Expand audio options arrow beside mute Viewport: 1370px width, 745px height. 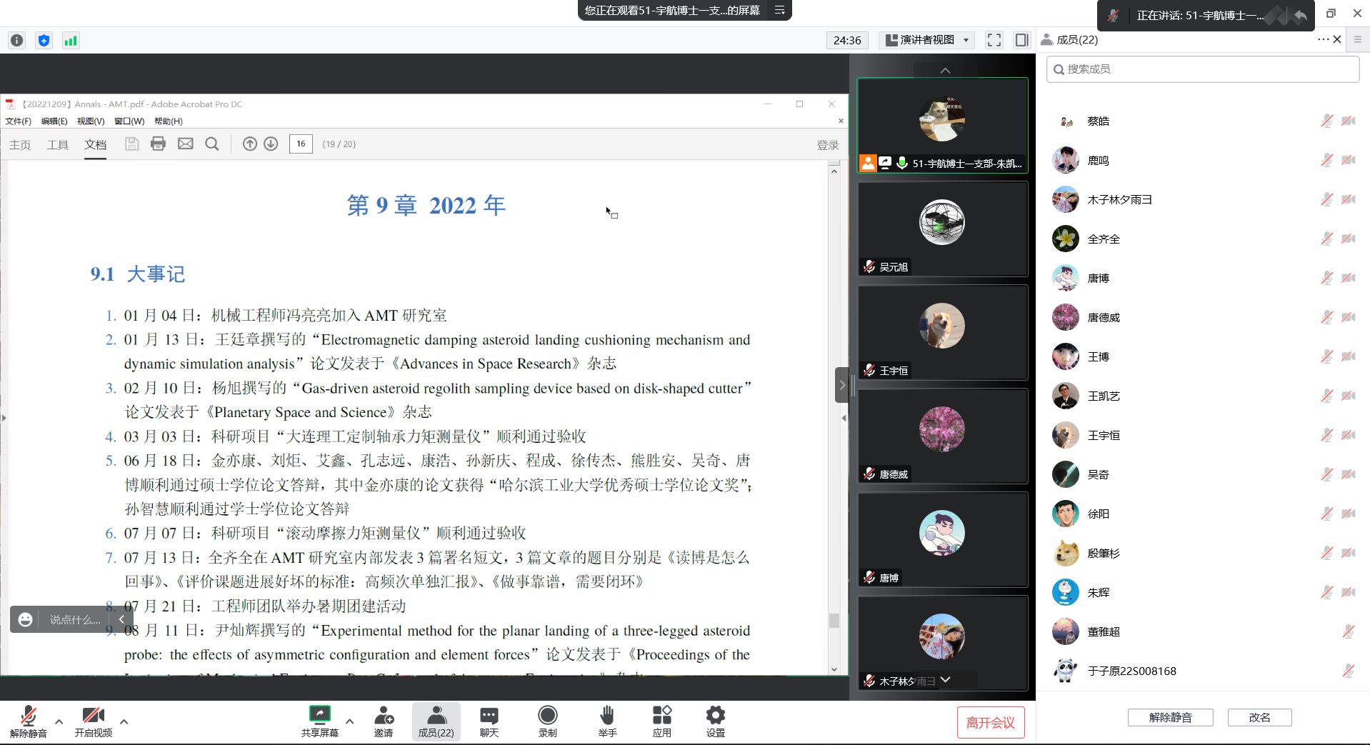59,721
